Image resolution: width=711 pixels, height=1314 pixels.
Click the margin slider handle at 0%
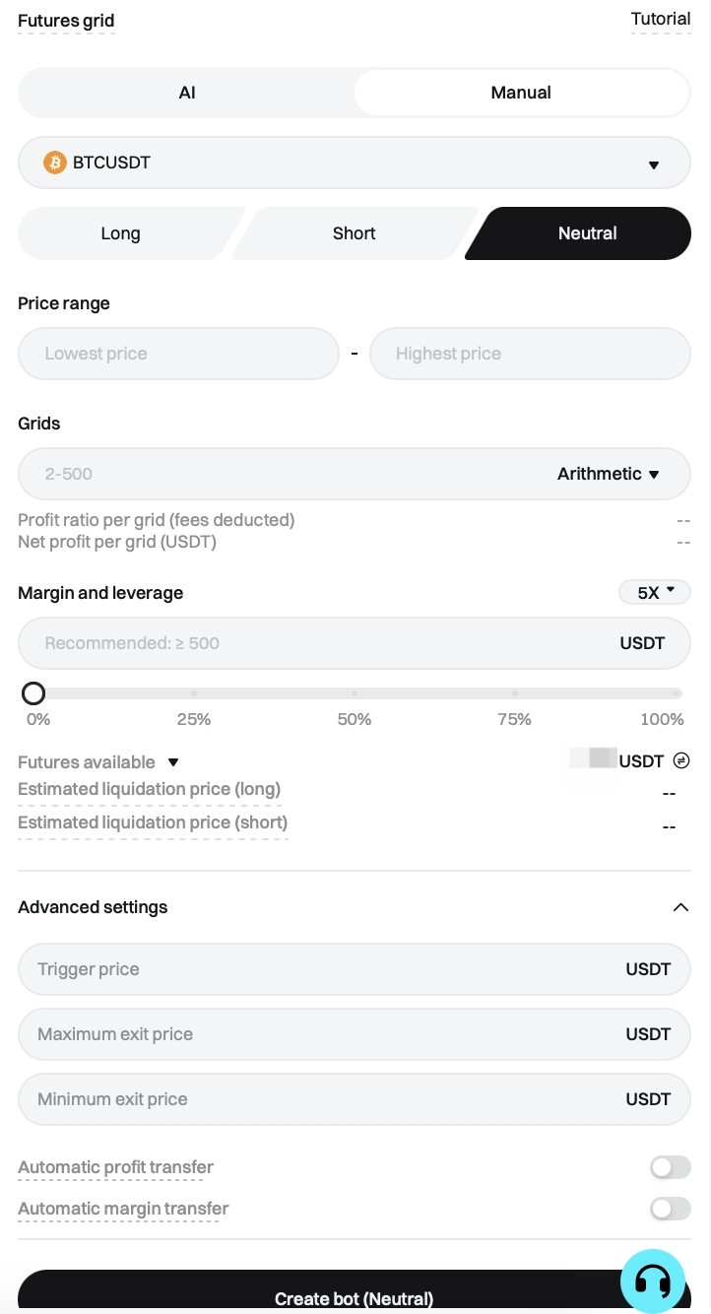[x=33, y=693]
